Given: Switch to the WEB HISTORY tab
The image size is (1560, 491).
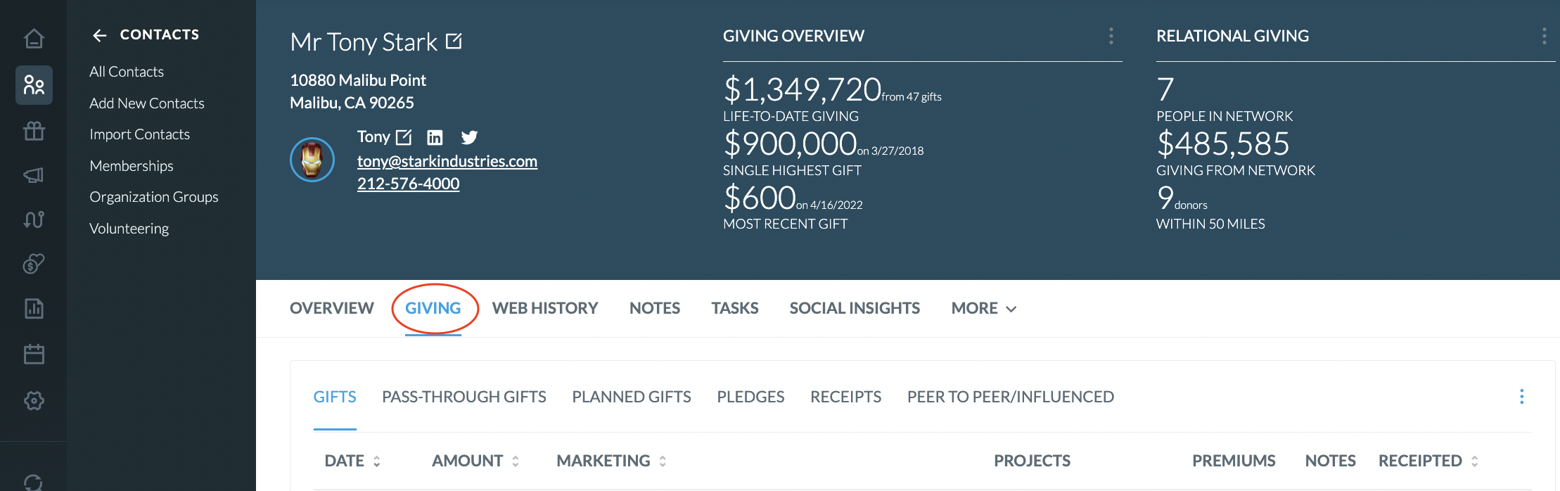Looking at the screenshot, I should (x=545, y=308).
